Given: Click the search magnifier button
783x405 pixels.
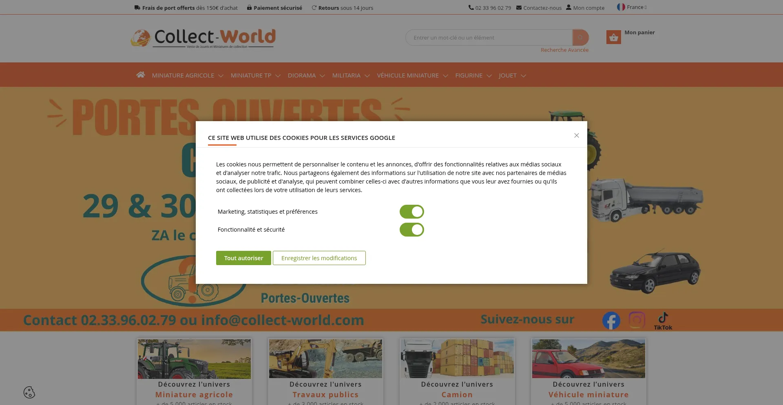Looking at the screenshot, I should (580, 38).
